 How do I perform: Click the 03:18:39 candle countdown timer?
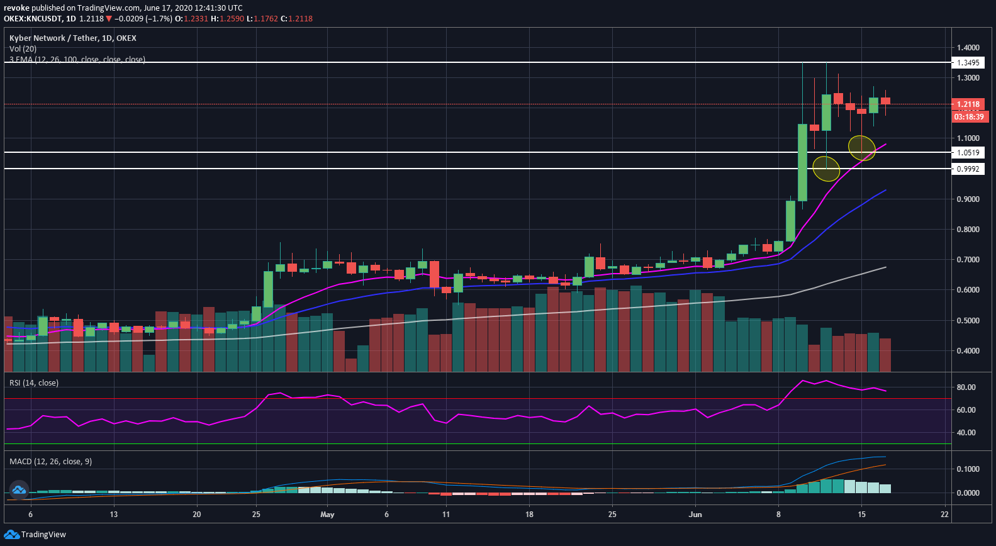pyautogui.click(x=968, y=117)
